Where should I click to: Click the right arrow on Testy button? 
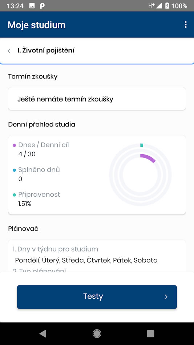click(x=166, y=297)
